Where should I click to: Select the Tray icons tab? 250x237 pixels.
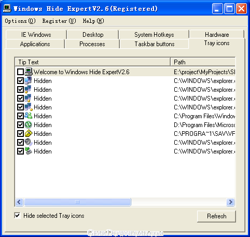coord(217,43)
